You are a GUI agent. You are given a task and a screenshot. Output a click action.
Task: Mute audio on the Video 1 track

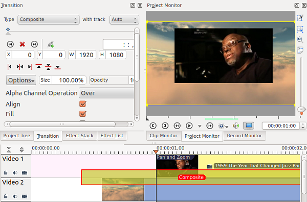pos(15,173)
